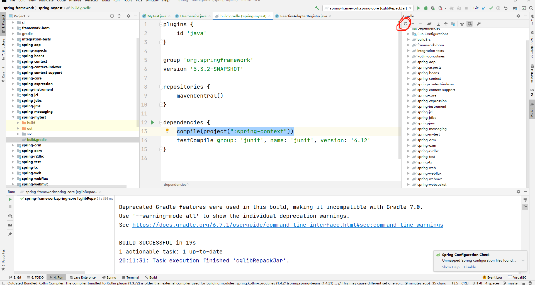Expand the Spring Configuration Check notification
The width and height of the screenshot is (535, 285).
point(523,260)
